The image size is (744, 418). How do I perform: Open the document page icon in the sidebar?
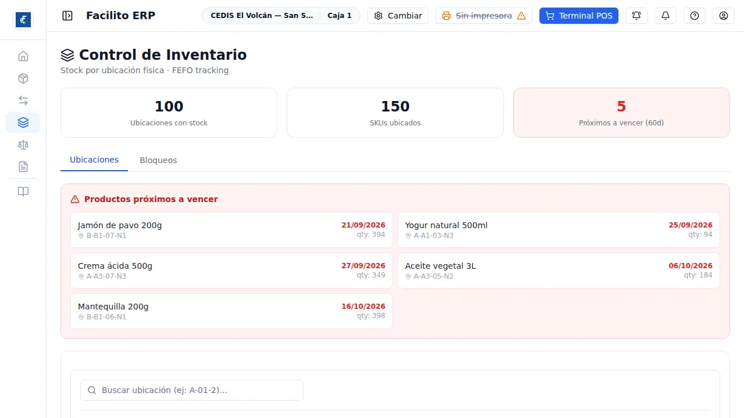[x=23, y=167]
